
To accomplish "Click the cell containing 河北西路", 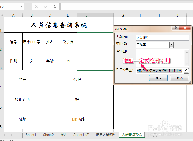I will [x=77, y=119].
